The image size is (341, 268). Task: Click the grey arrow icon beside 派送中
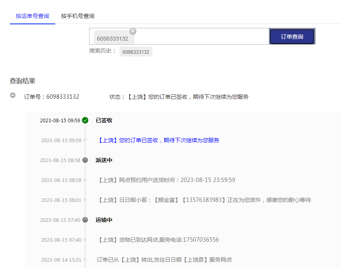coord(85,160)
